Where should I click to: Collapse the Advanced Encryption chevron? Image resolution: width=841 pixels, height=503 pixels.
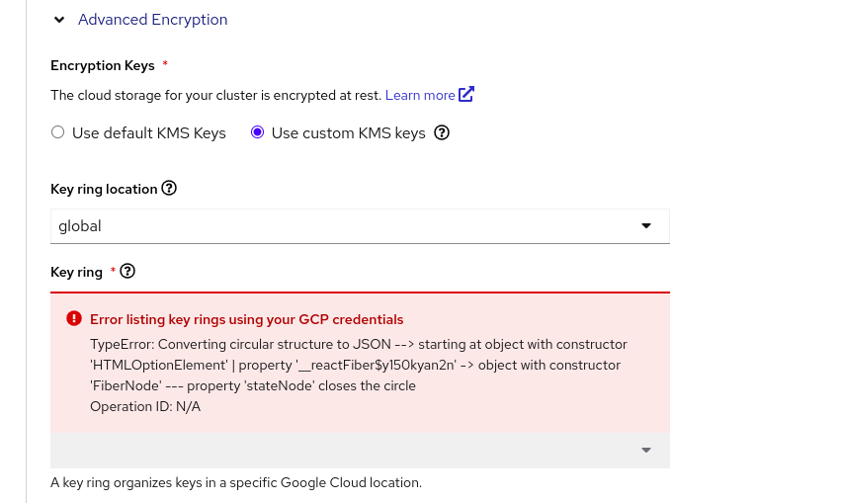[x=59, y=20]
